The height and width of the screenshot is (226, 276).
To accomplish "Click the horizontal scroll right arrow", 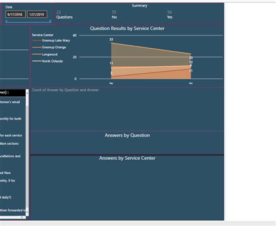I will click(x=22, y=217).
